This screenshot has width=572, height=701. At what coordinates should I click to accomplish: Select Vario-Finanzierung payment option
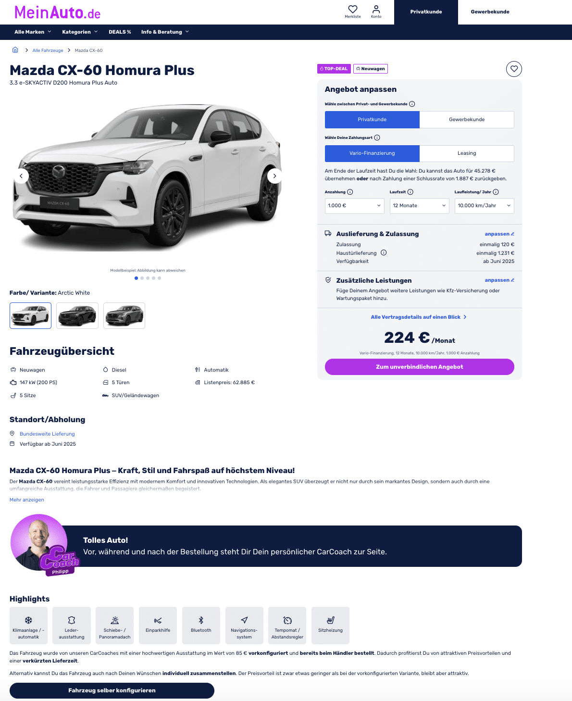click(x=372, y=153)
